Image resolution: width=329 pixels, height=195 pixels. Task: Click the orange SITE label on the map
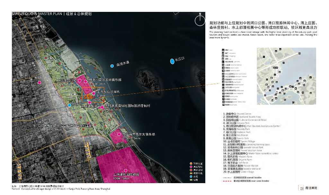88,97
